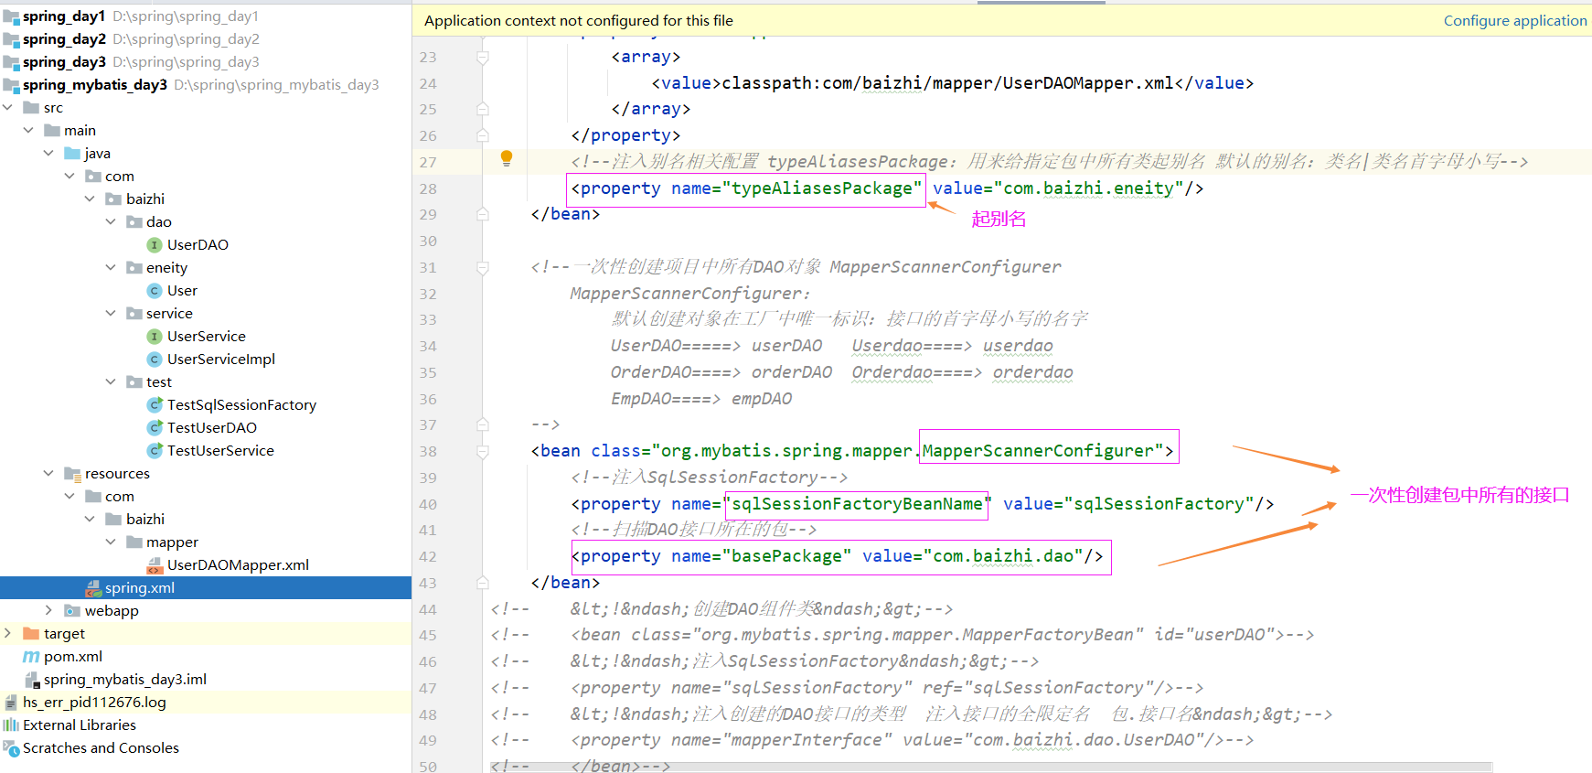The height and width of the screenshot is (773, 1592).
Task: Click the spring_mybatis_day3 module icon
Action: (x=11, y=85)
